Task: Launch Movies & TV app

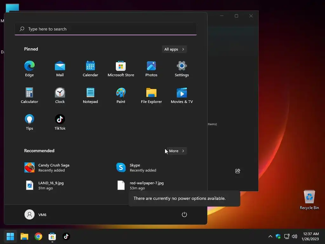Action: click(x=182, y=96)
